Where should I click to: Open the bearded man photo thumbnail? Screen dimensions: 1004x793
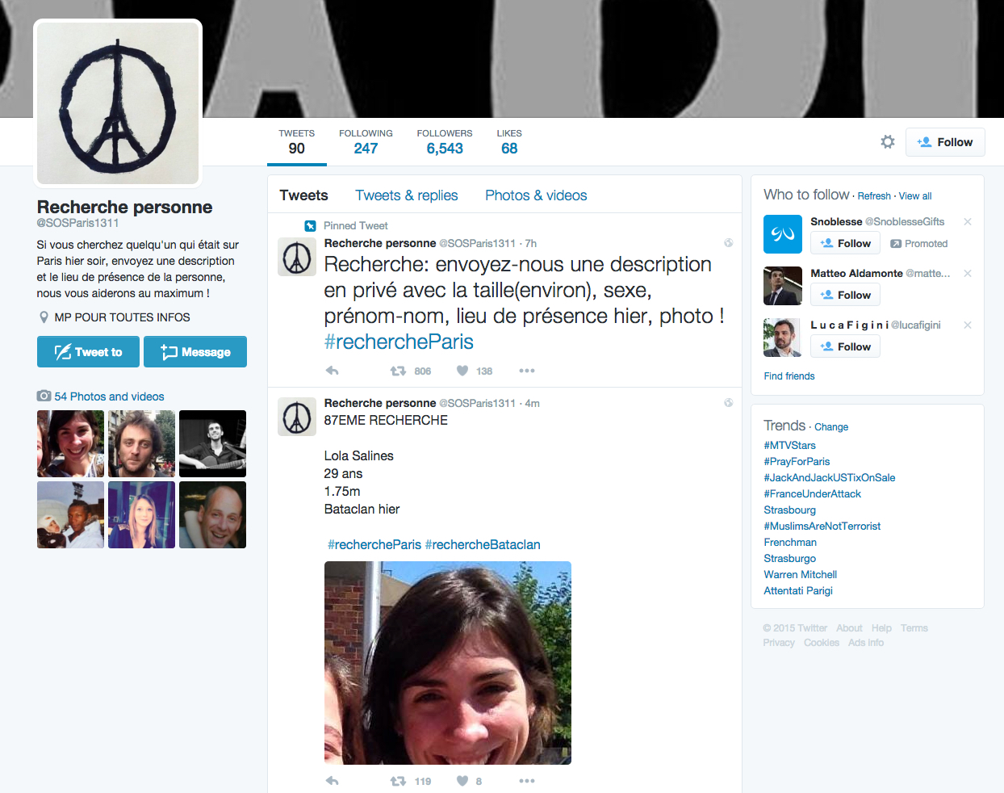click(141, 443)
